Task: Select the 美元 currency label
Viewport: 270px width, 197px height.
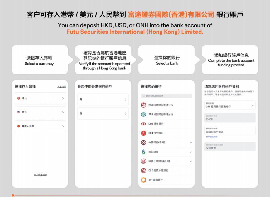Action: pyautogui.click(x=24, y=112)
